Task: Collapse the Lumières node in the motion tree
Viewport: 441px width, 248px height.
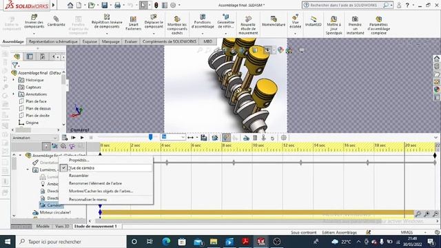Action: 28,169
